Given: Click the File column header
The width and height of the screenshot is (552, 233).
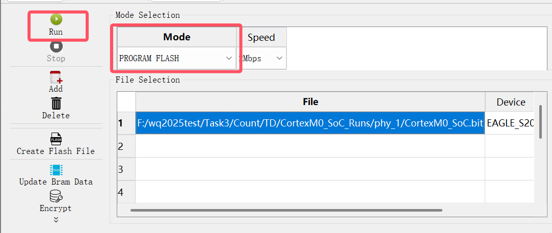Looking at the screenshot, I should click(310, 102).
